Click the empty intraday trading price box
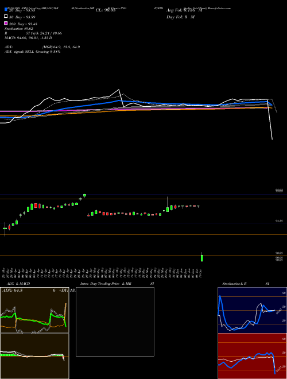 coord(115,322)
